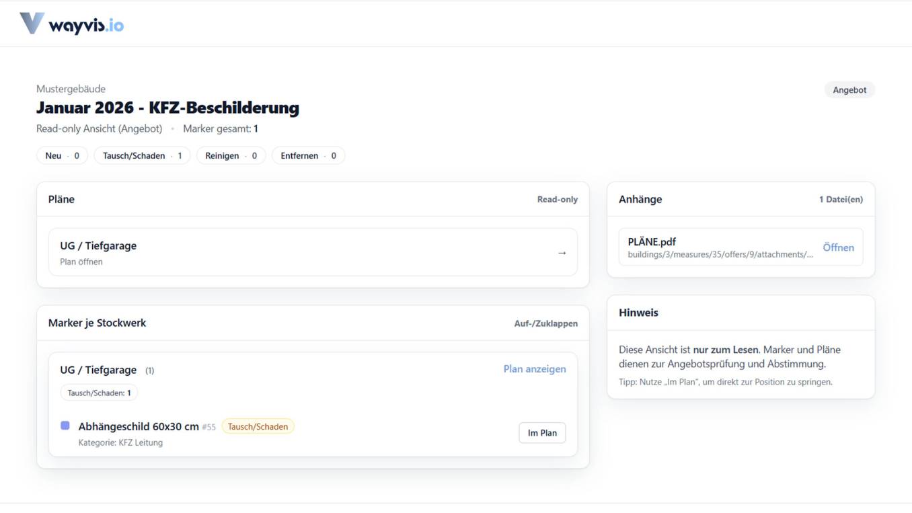
Task: Click the Angebot badge at top right
Action: click(849, 90)
